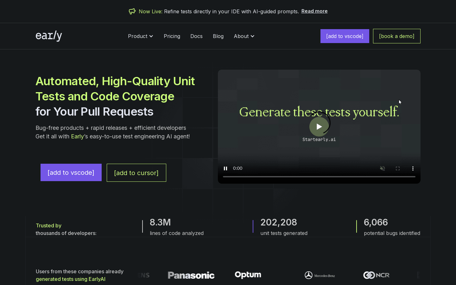Screen dimensions: 456x285
Task: Click the 8.3M lines of code stat
Action: click(177, 227)
